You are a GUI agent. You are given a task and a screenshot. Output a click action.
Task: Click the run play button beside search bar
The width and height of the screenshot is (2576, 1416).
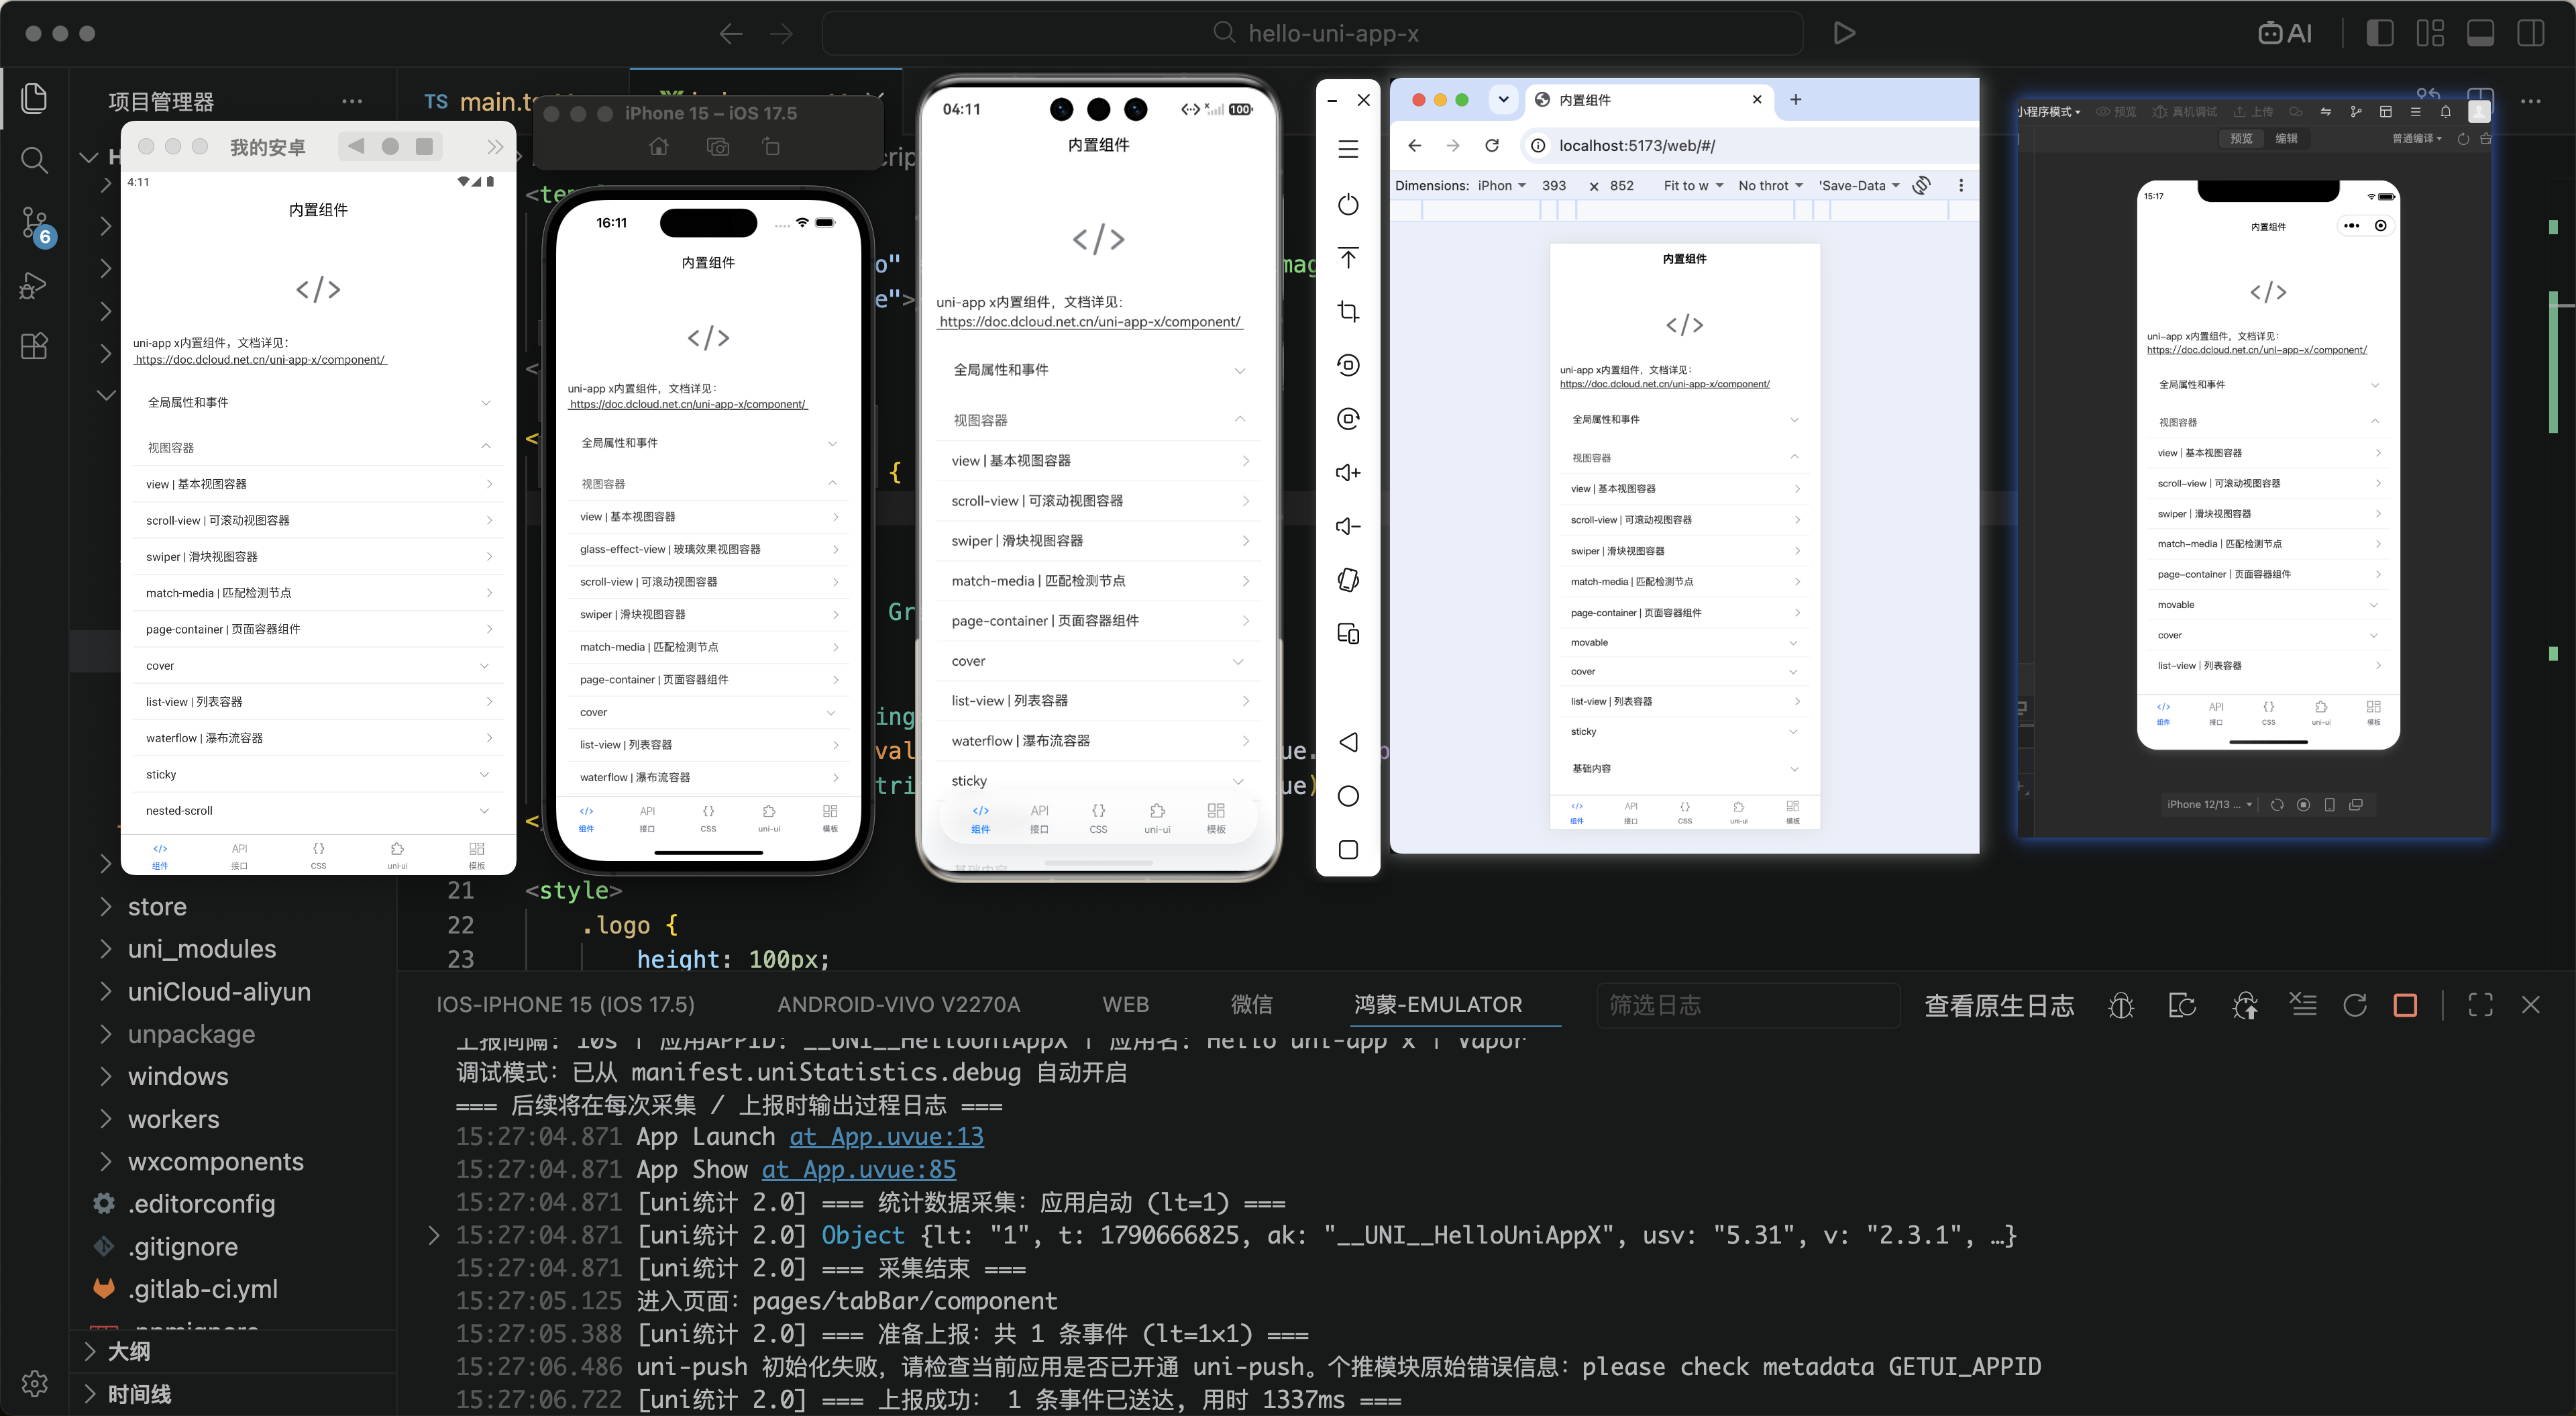[x=1845, y=33]
